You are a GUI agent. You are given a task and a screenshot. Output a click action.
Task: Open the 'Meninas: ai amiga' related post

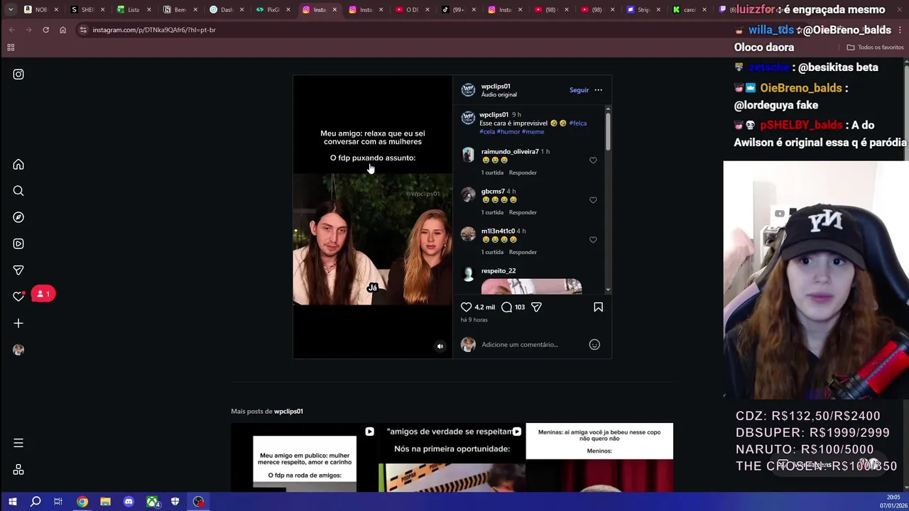(599, 458)
